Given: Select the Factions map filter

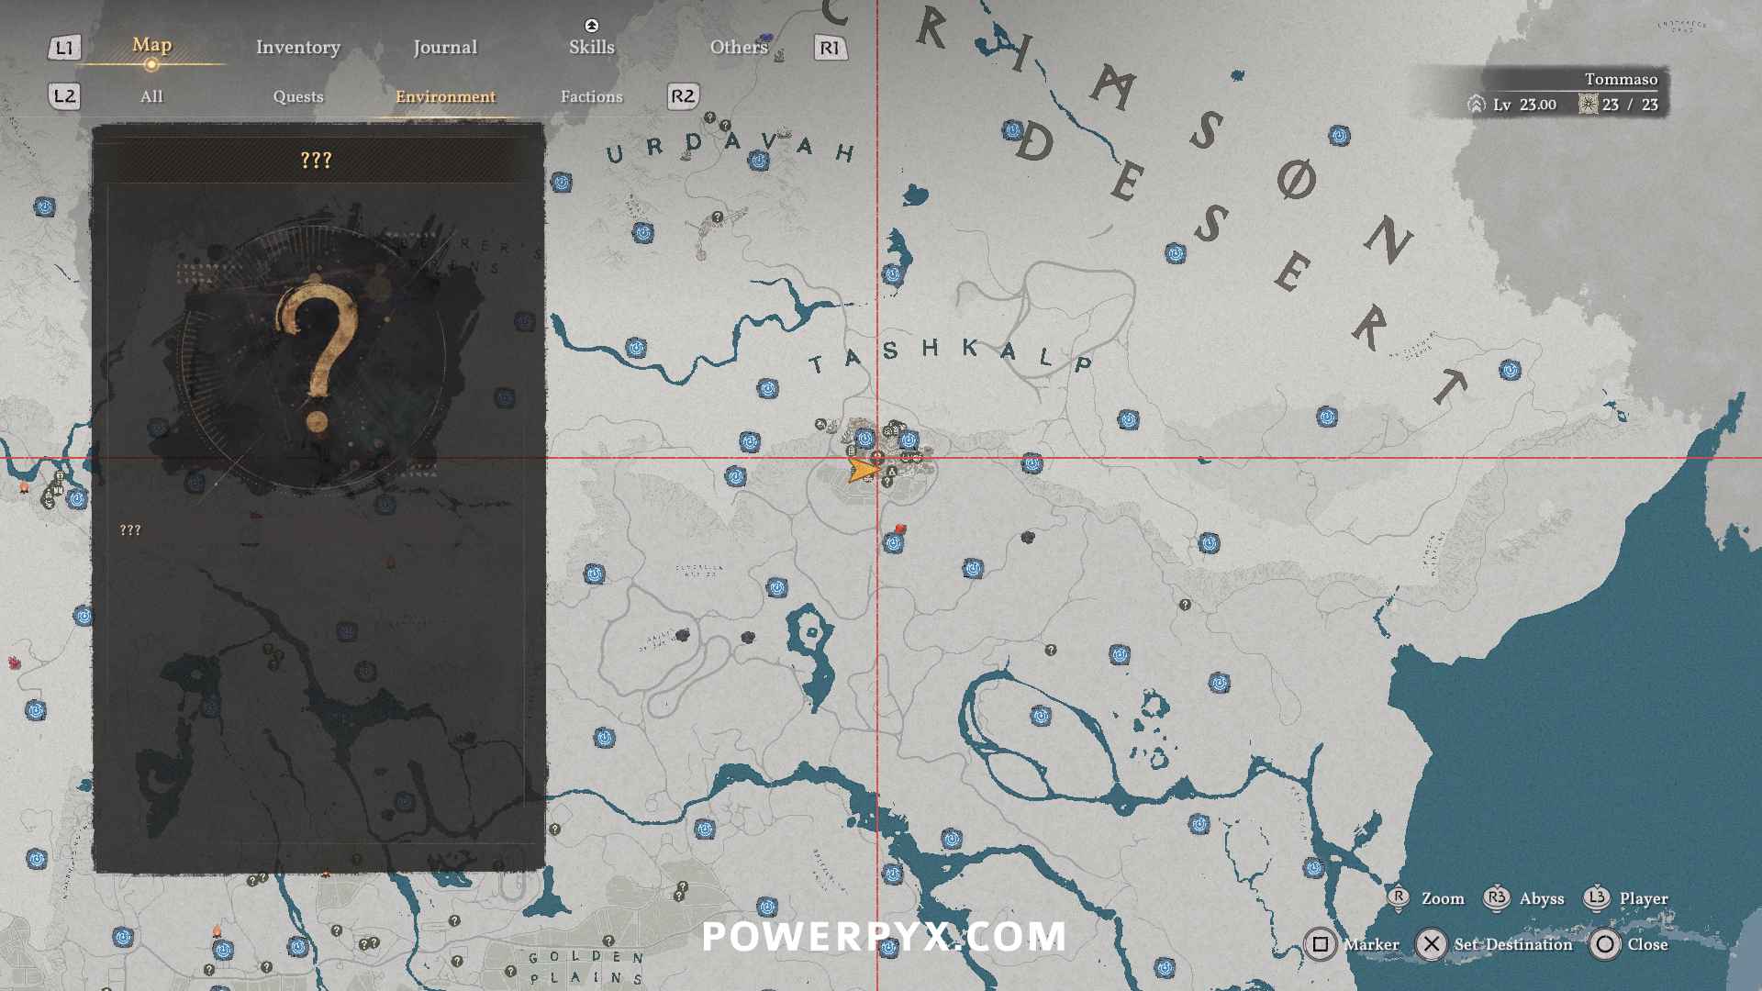Looking at the screenshot, I should coord(591,96).
